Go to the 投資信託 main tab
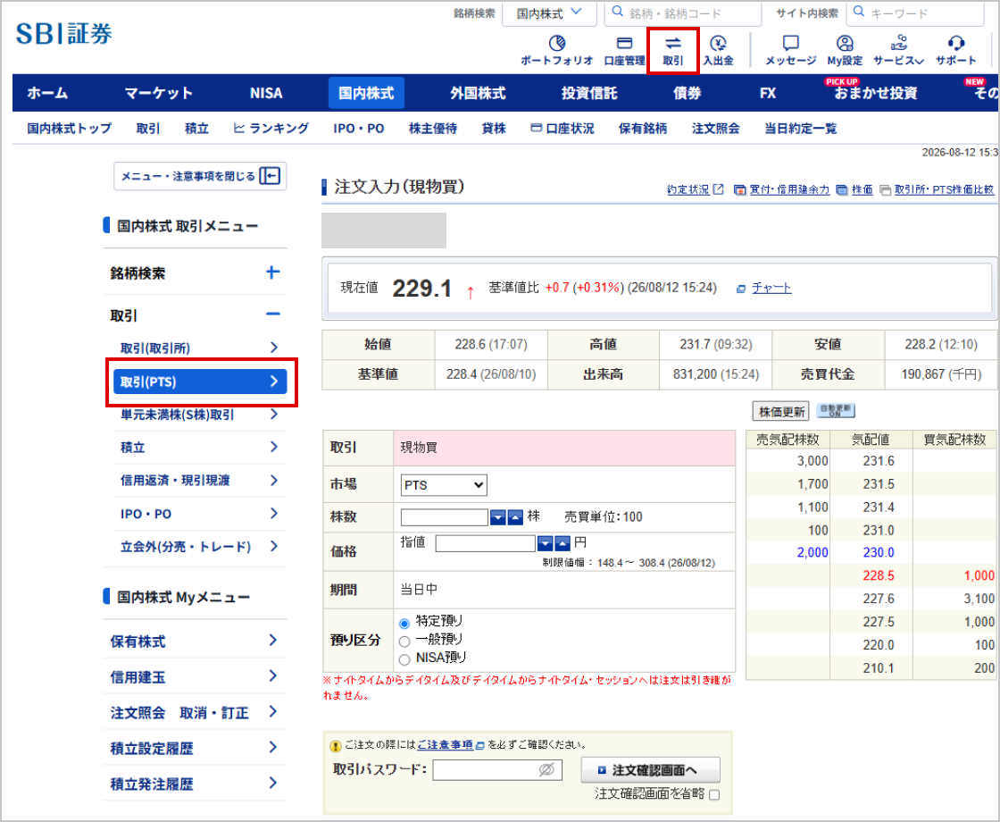 [589, 93]
